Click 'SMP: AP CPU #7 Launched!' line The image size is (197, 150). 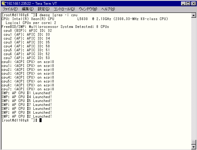pos(27,105)
